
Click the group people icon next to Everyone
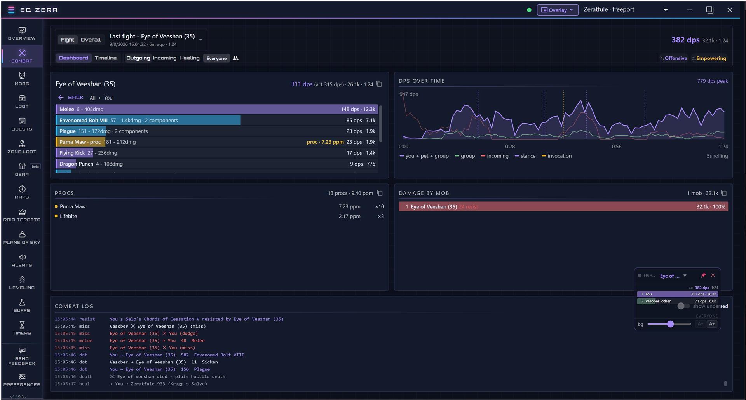[235, 58]
